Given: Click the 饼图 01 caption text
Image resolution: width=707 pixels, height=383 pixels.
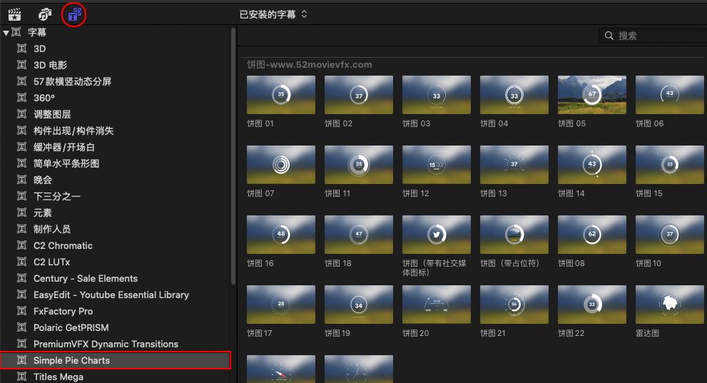Looking at the screenshot, I should pos(260,123).
